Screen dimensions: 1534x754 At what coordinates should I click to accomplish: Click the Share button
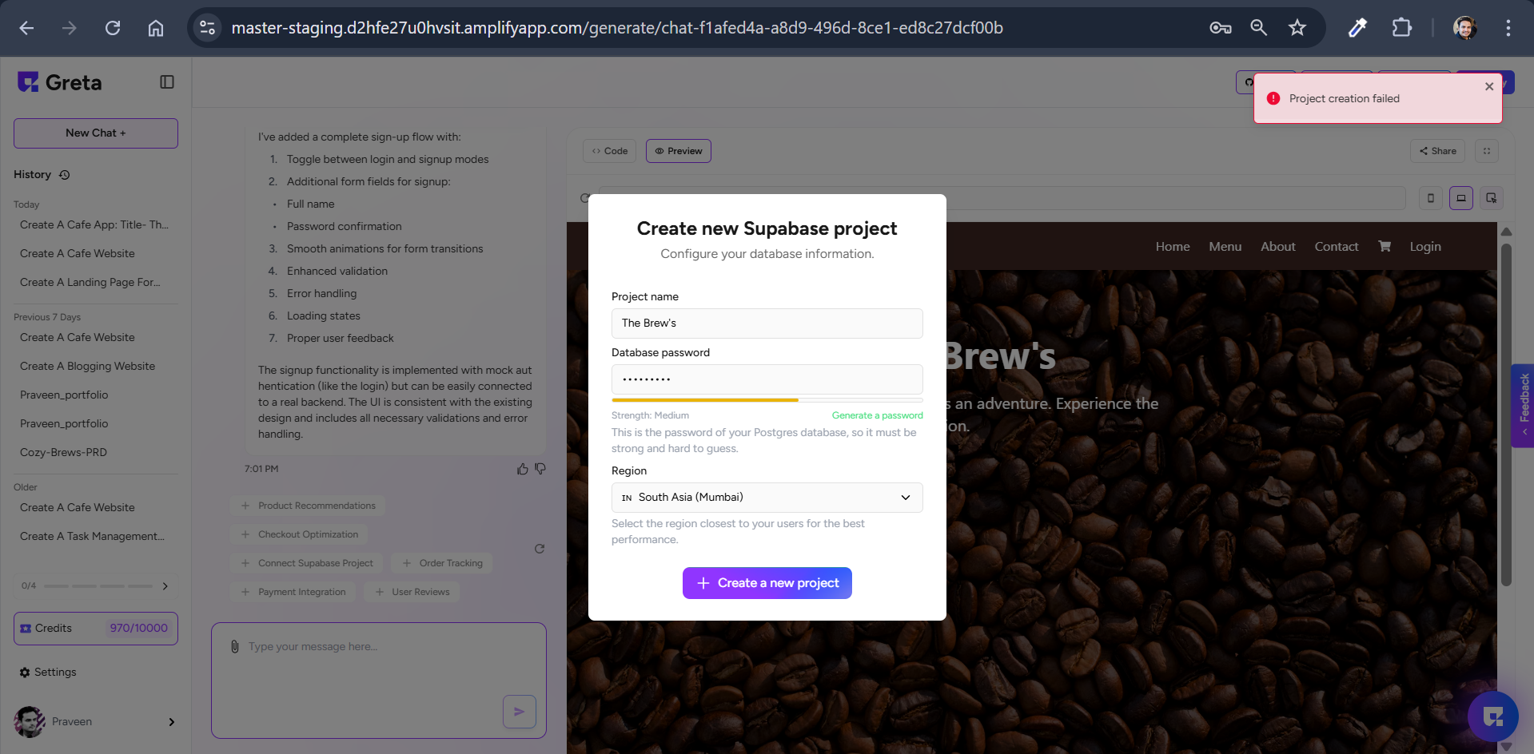point(1438,151)
